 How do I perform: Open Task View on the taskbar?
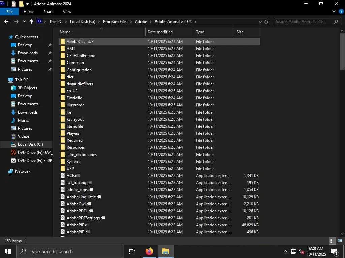(x=132, y=251)
